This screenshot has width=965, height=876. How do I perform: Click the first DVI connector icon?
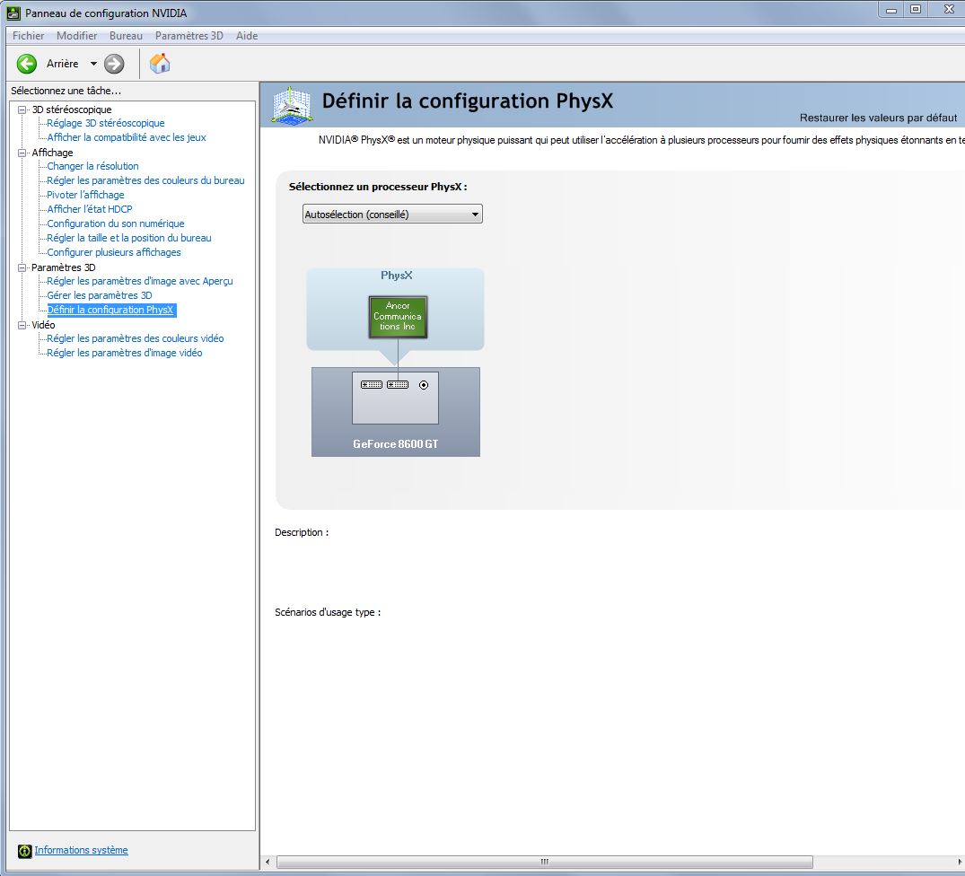(x=372, y=384)
